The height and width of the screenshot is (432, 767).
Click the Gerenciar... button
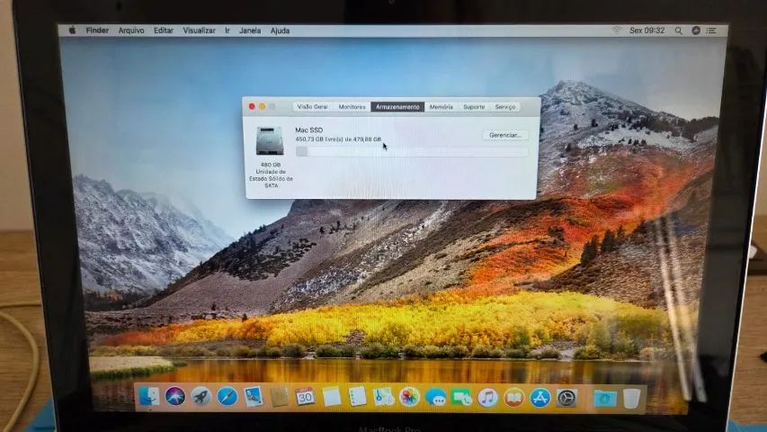(505, 135)
